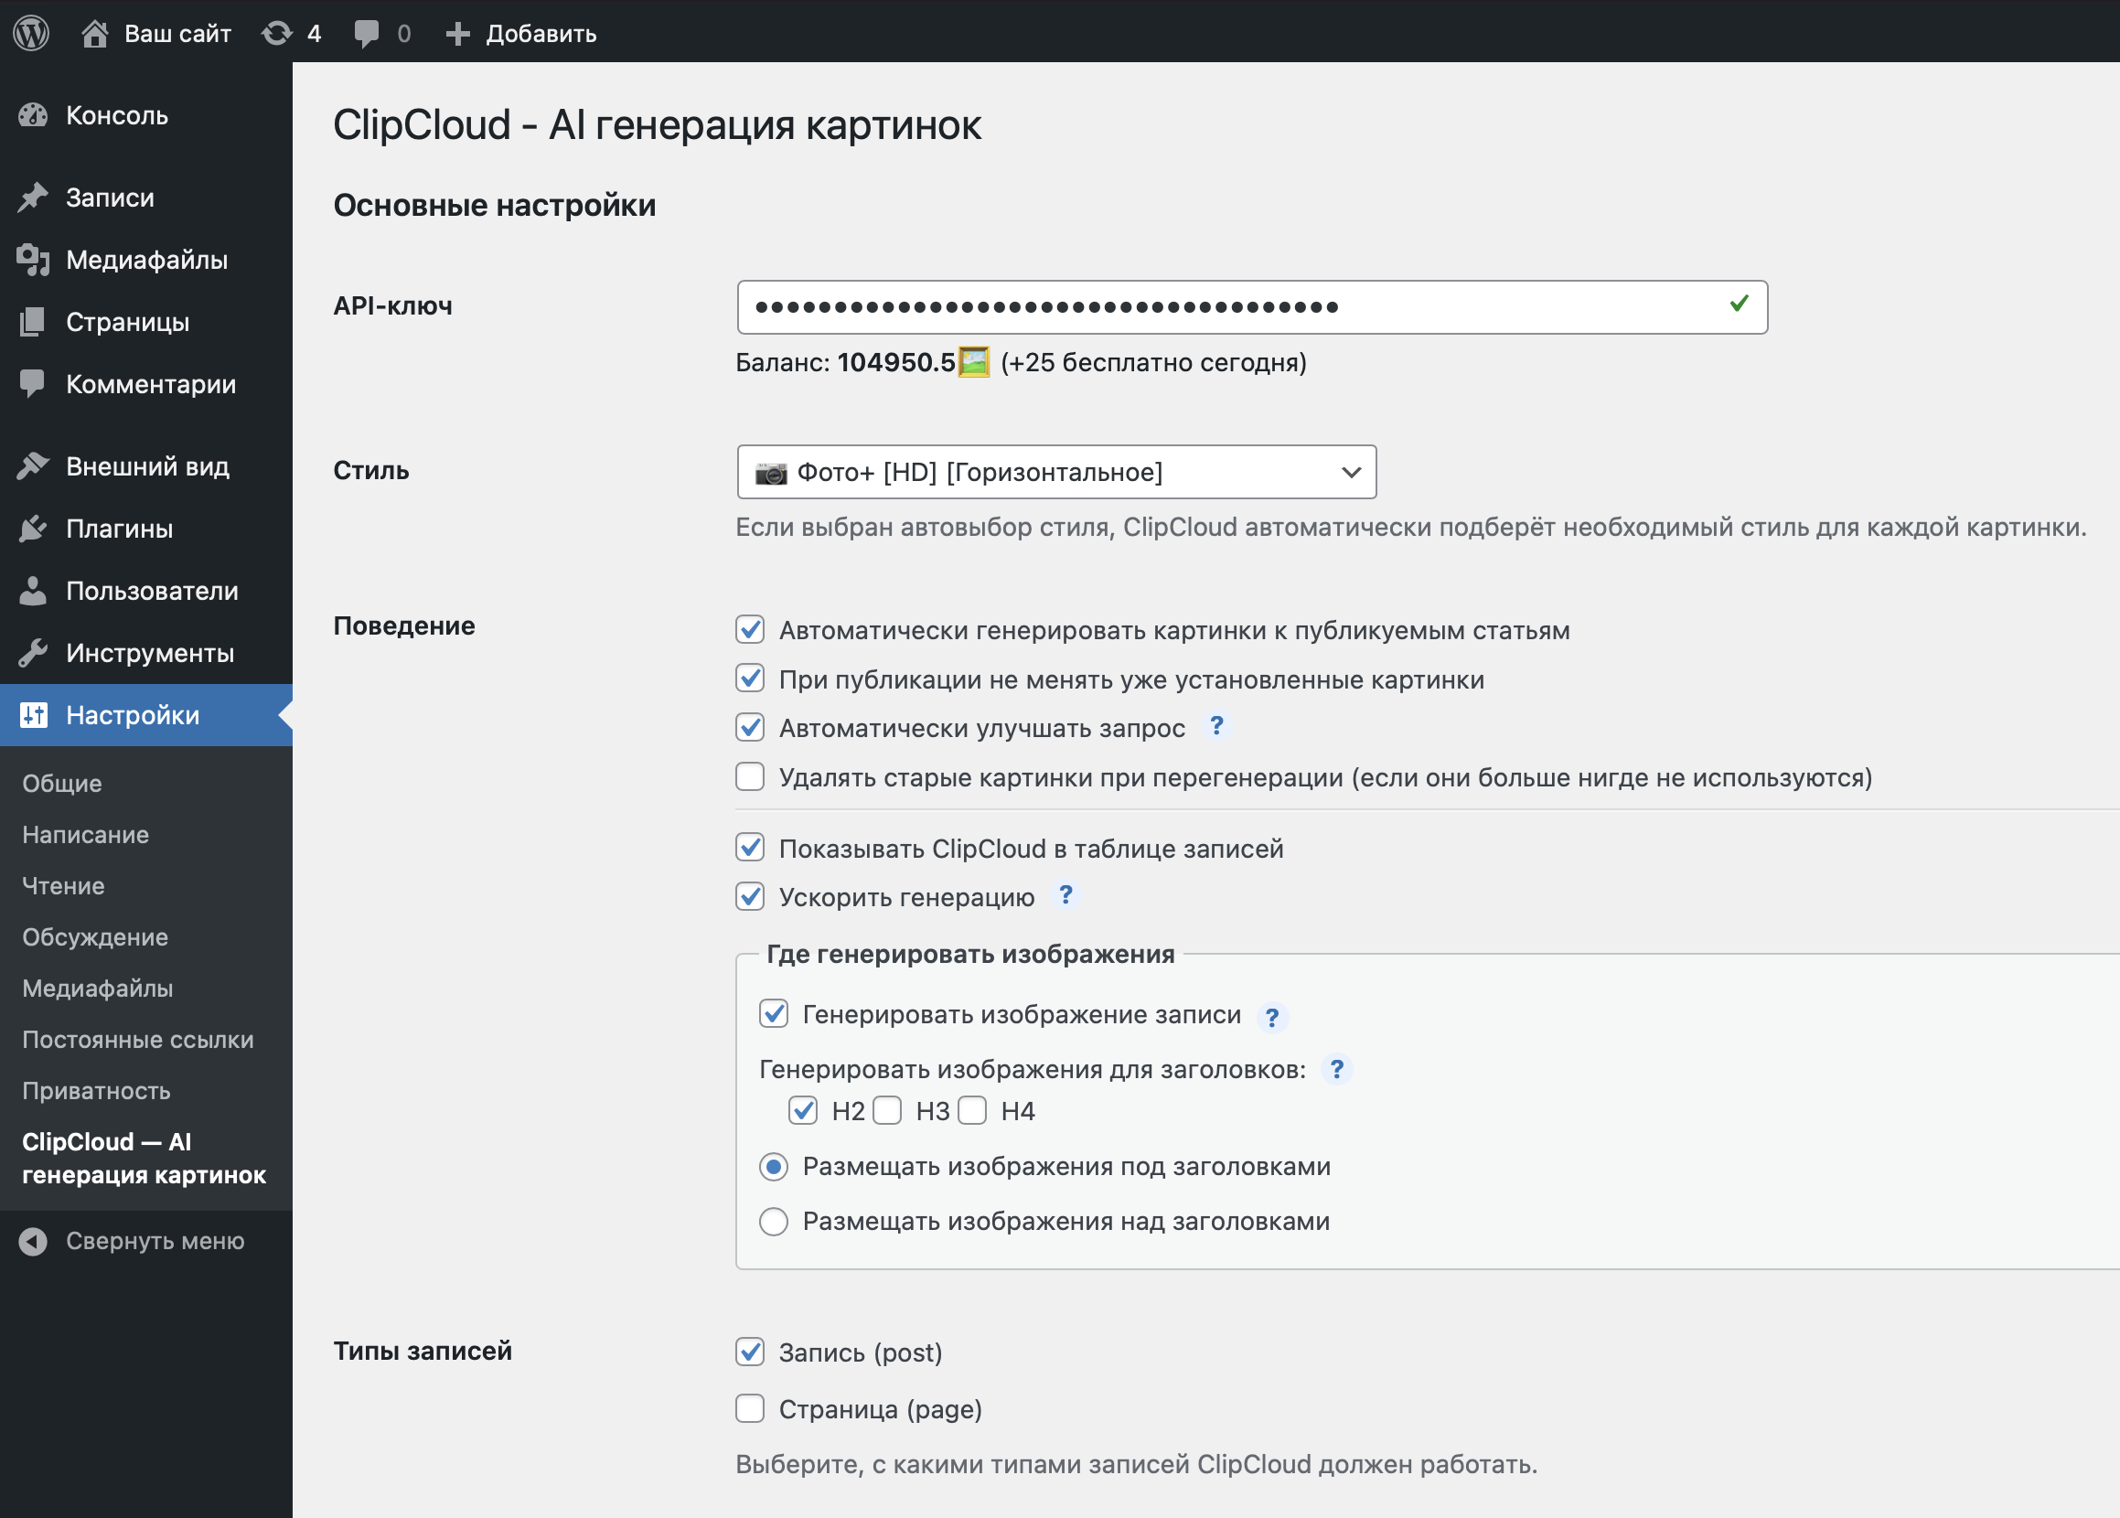Expand the Добавить new content menu
The image size is (2120, 1518).
coord(521,34)
